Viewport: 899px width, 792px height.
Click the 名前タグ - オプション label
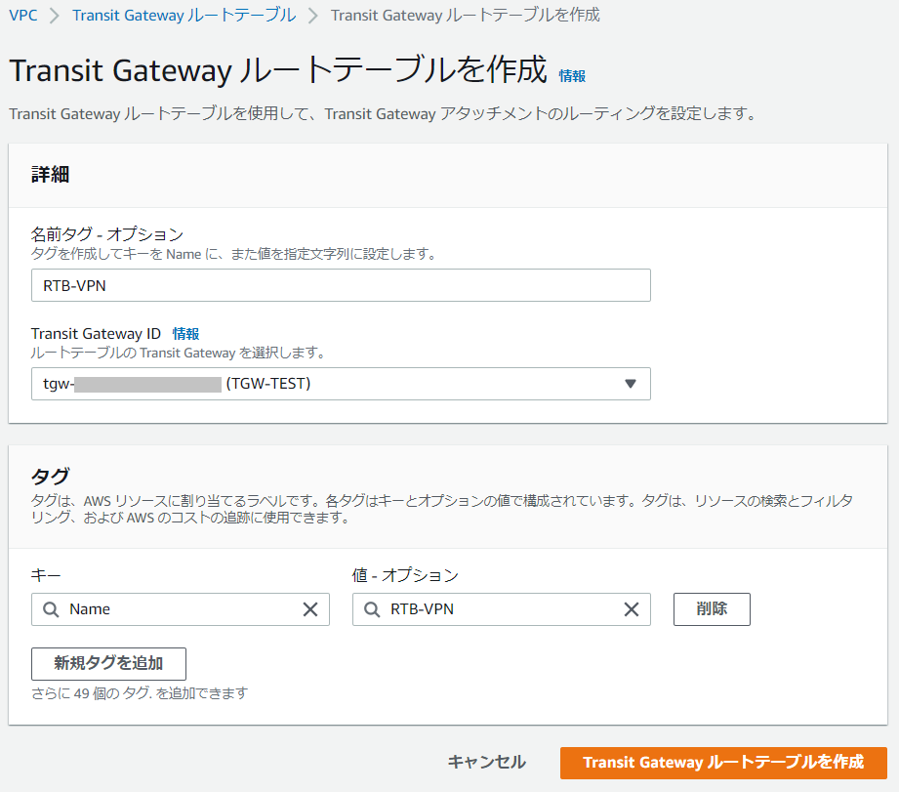pyautogui.click(x=107, y=234)
